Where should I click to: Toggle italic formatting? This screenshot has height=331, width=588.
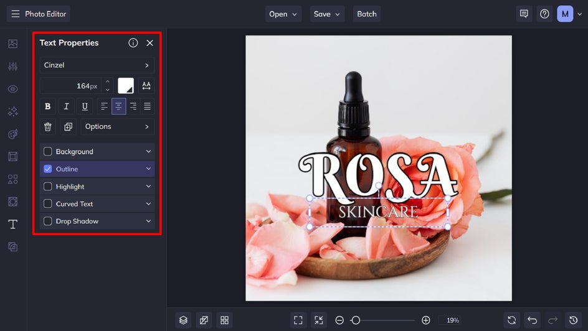[x=67, y=106]
